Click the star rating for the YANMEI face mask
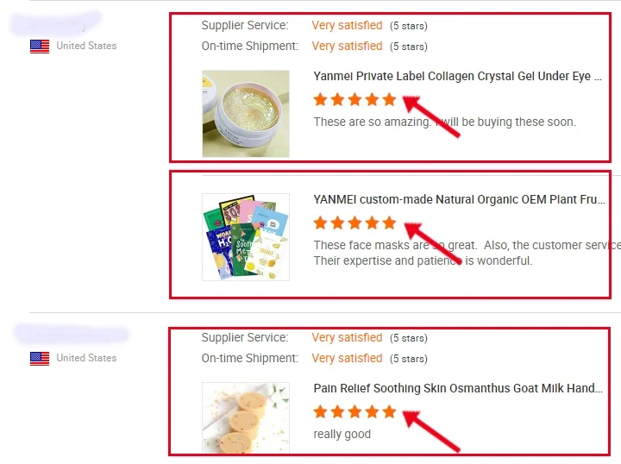The width and height of the screenshot is (621, 464). click(x=354, y=223)
